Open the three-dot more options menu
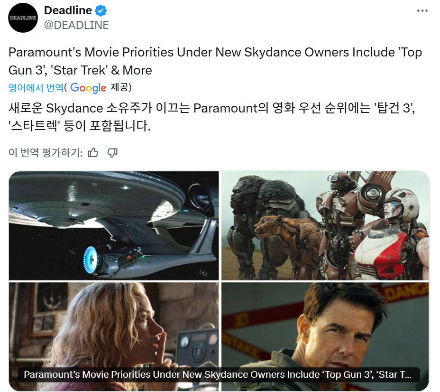This screenshot has height=392, width=440. tap(422, 11)
